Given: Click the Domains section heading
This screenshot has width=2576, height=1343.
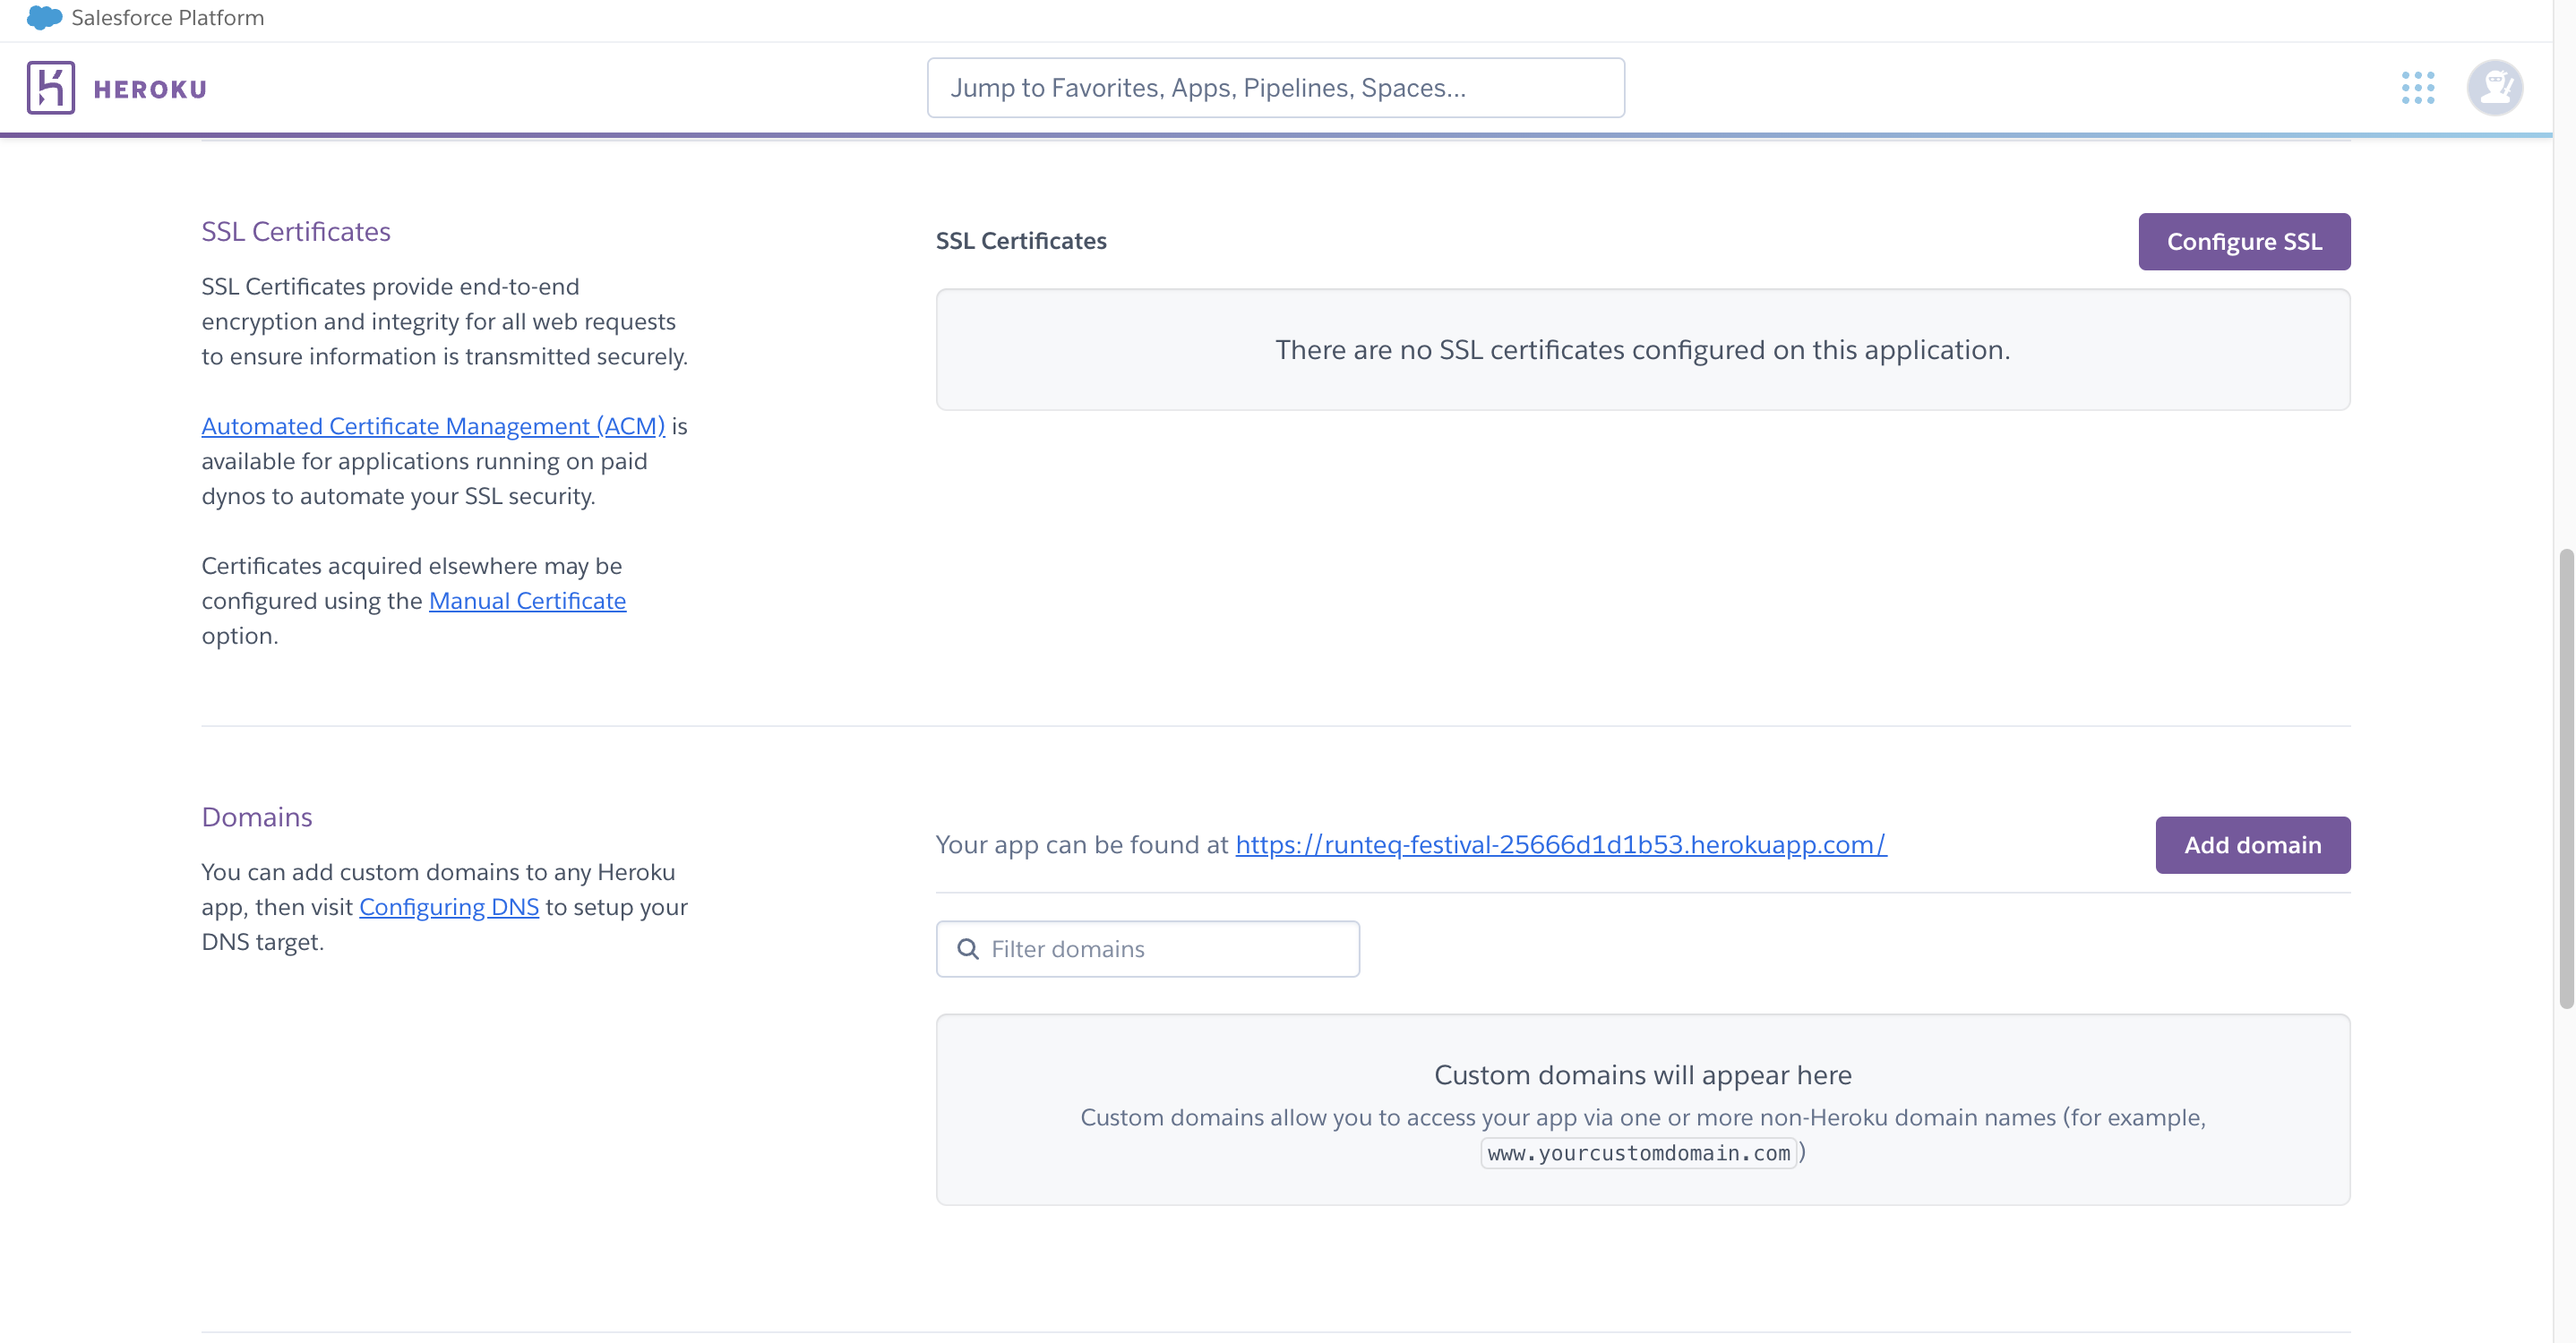Looking at the screenshot, I should coord(257,817).
